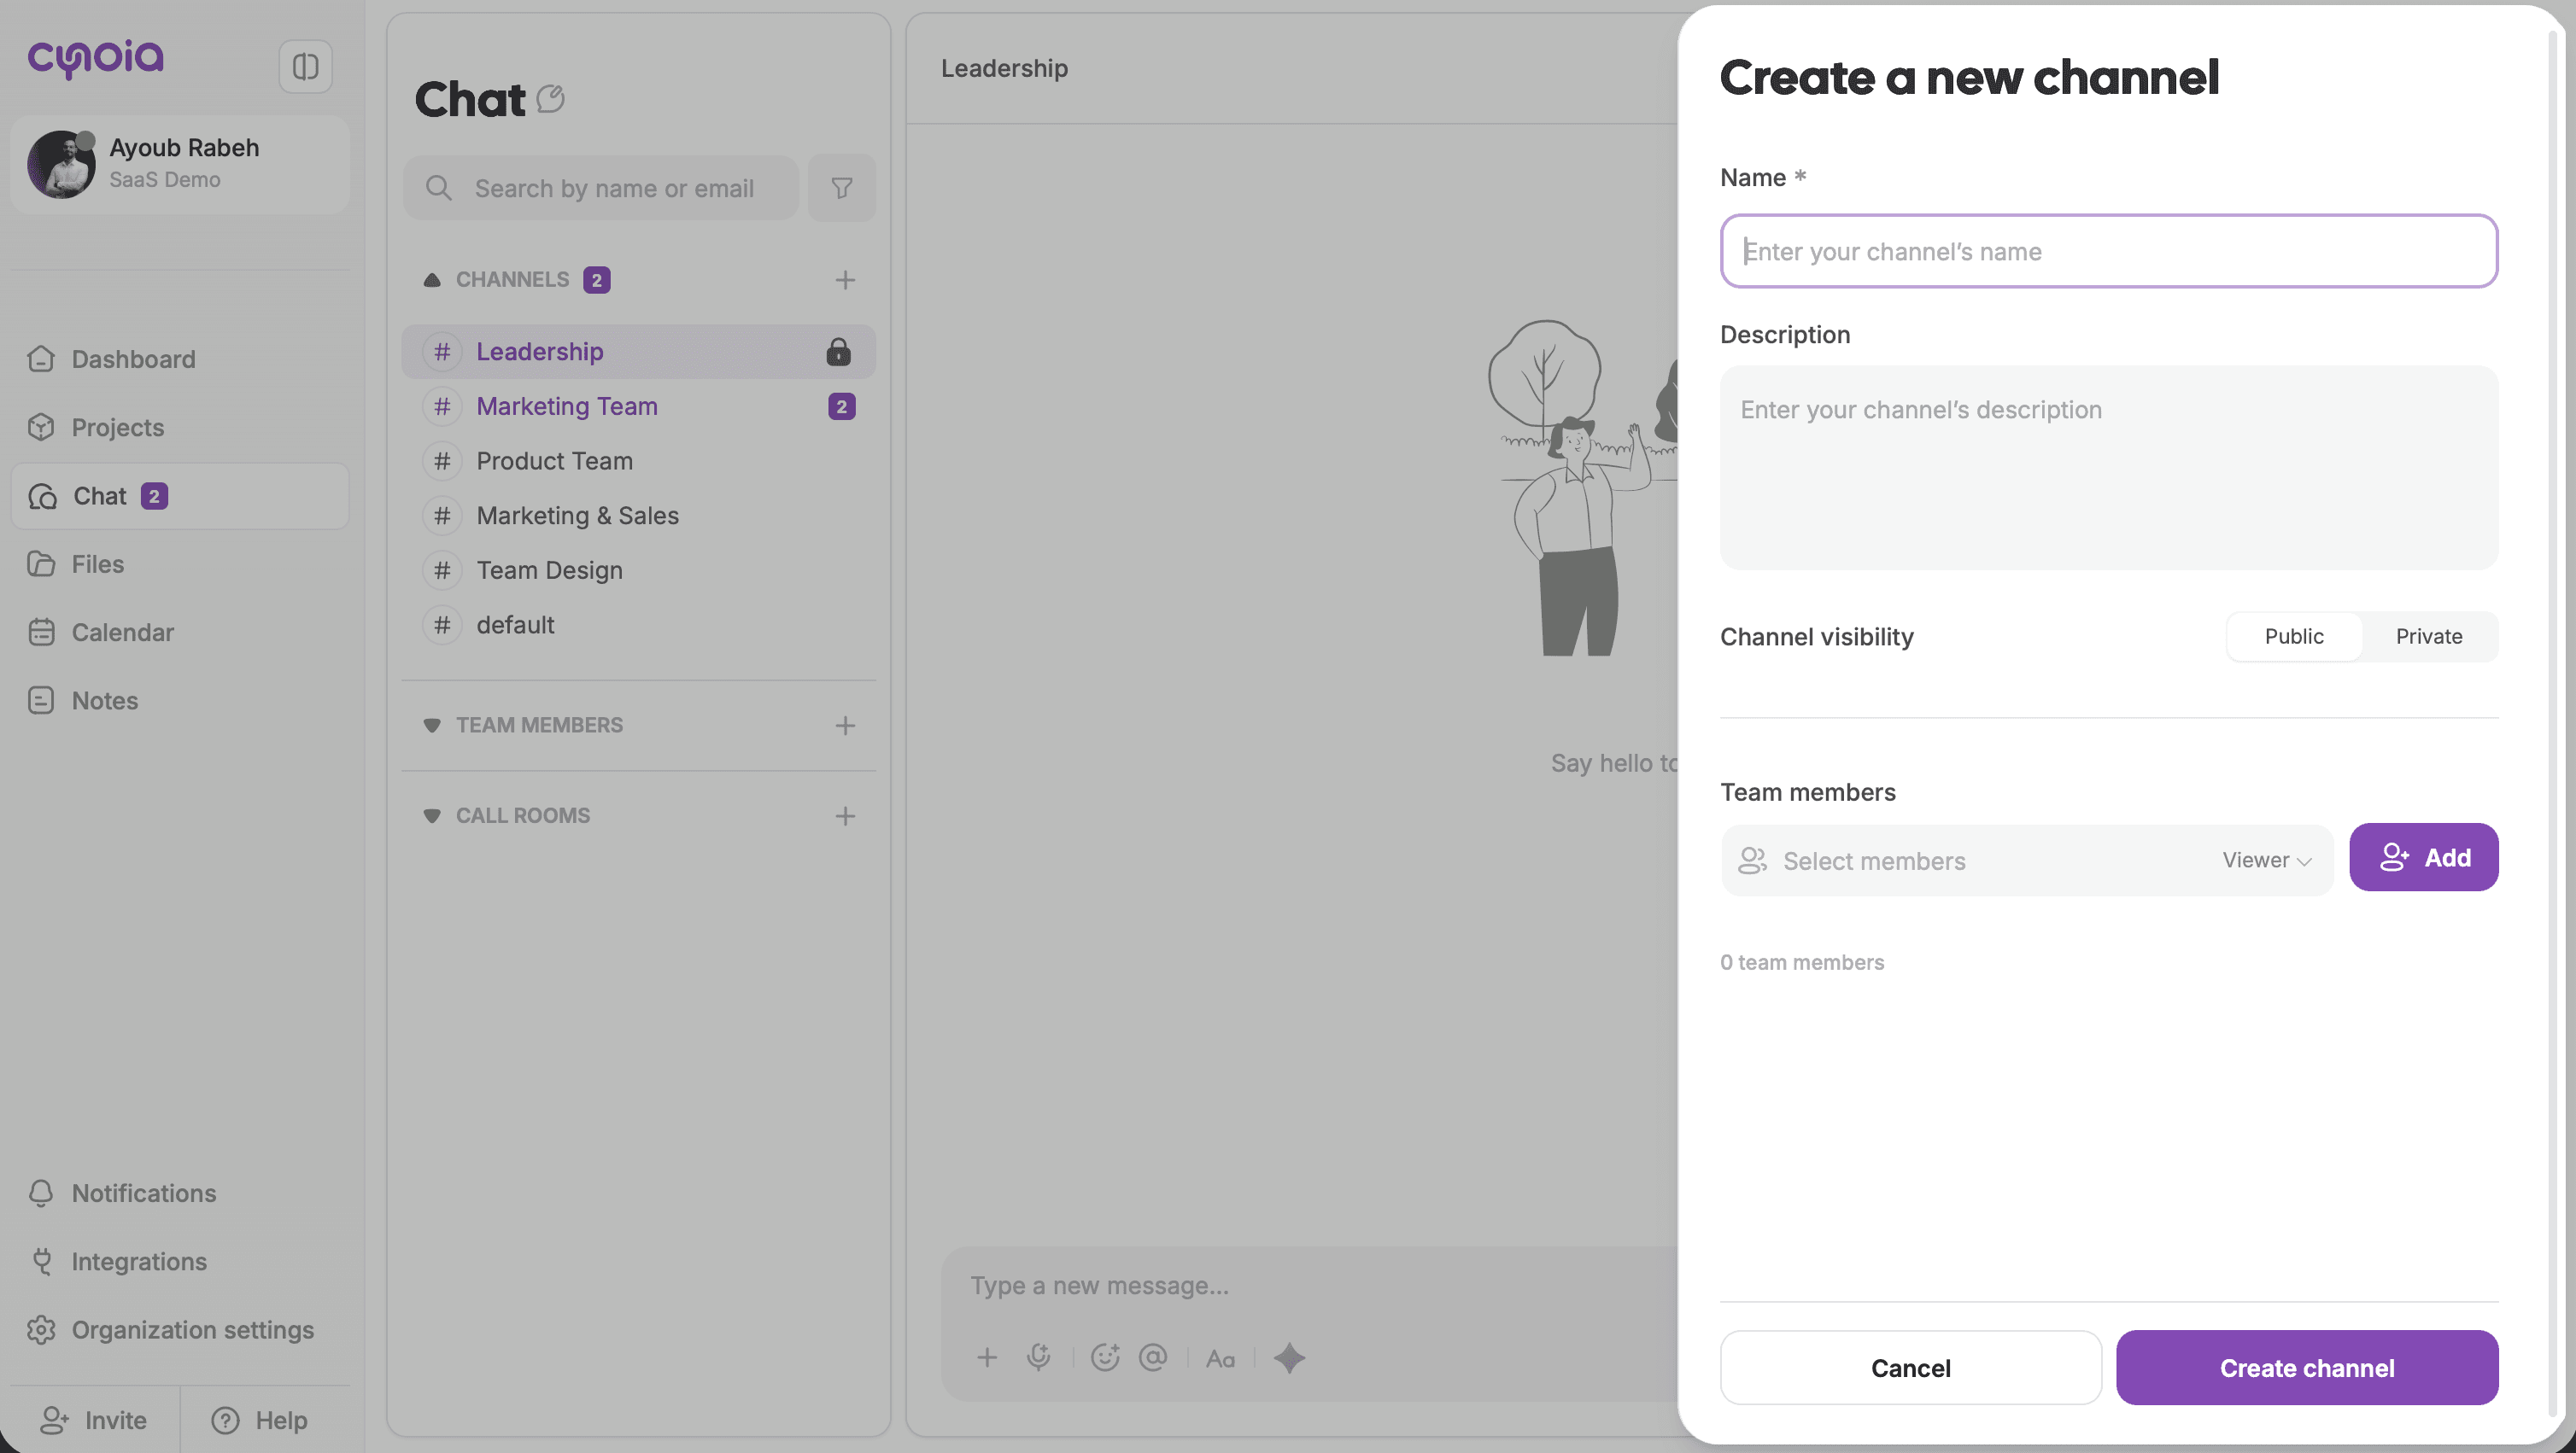Open Projects in the sidebar
Screen dimensions: 2576x1453
[x=117, y=428]
